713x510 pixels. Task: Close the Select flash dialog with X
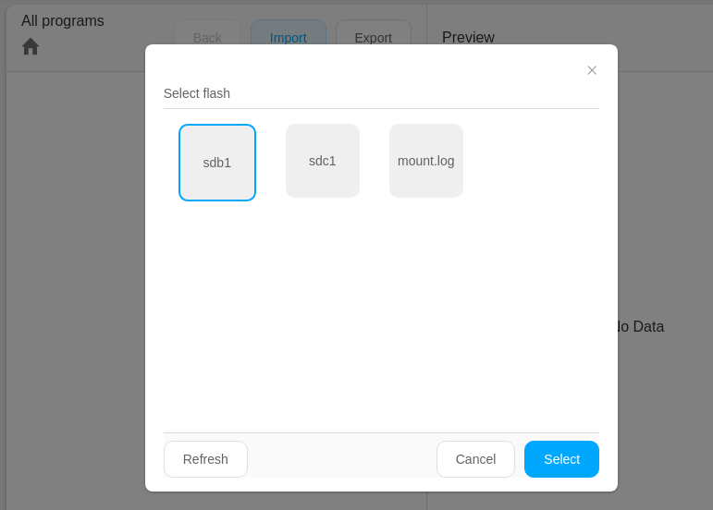point(592,70)
